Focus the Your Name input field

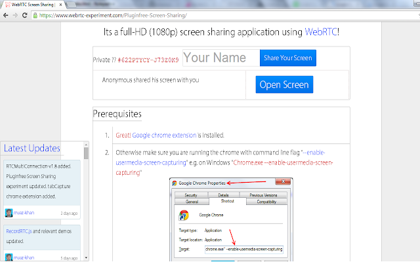tap(221, 58)
